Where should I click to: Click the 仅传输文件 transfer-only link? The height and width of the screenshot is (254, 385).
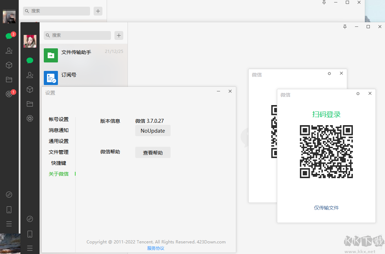click(x=326, y=208)
